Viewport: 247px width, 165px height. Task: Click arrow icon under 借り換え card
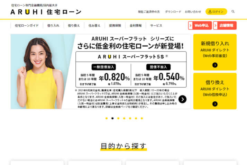pyautogui.click(x=215, y=104)
